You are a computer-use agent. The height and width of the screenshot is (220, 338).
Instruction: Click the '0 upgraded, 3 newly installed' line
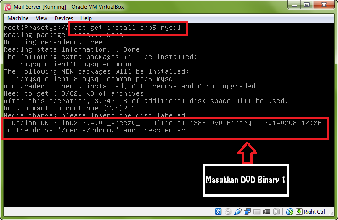click(131, 86)
